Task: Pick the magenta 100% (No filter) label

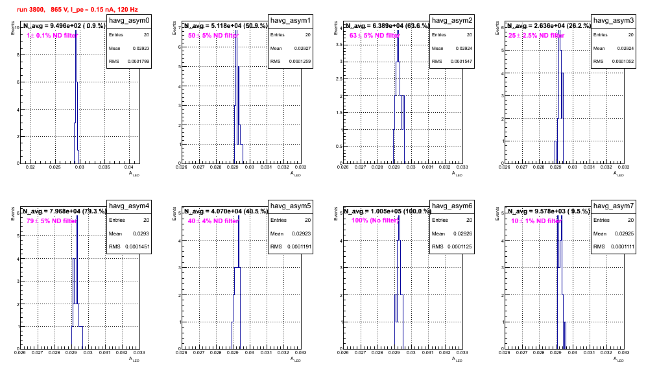Action: click(x=375, y=221)
